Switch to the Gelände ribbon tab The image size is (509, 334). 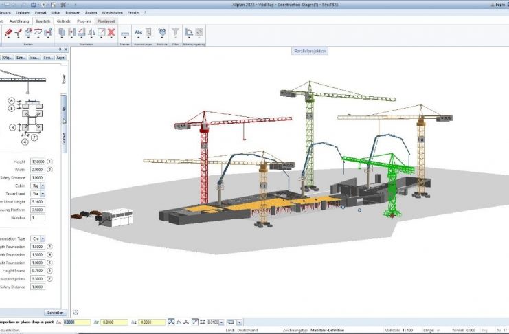[64, 21]
